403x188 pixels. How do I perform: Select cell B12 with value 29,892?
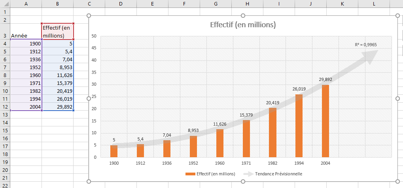click(58, 106)
